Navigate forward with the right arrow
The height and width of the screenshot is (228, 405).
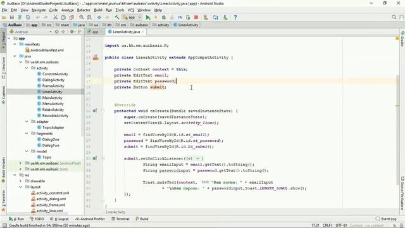pyautogui.click(x=107, y=17)
